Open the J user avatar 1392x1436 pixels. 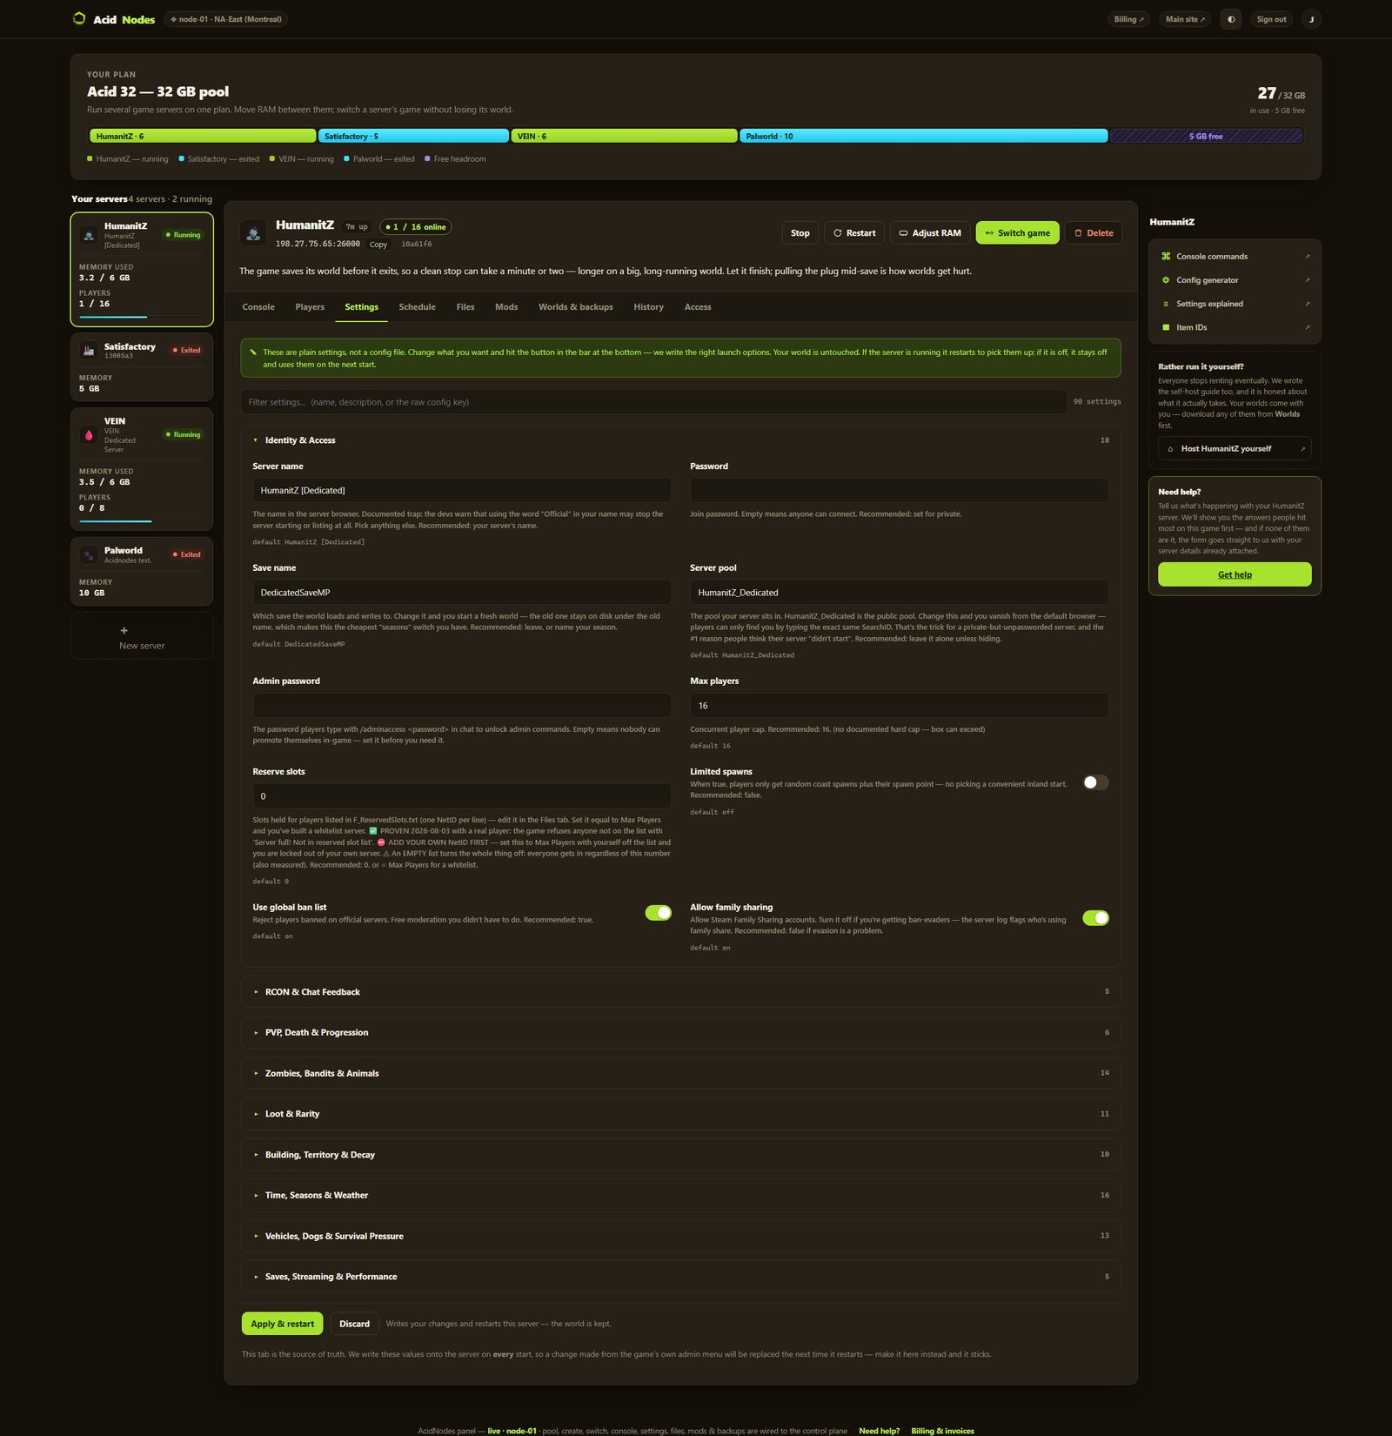(x=1311, y=19)
